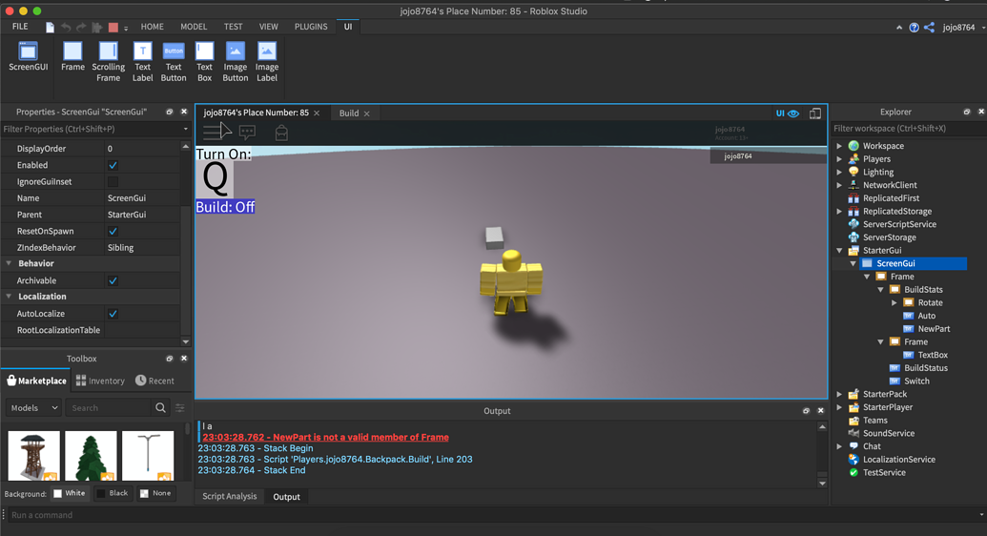987x536 pixels.
Task: Open Toolbox search filter options icon
Action: tap(180, 407)
